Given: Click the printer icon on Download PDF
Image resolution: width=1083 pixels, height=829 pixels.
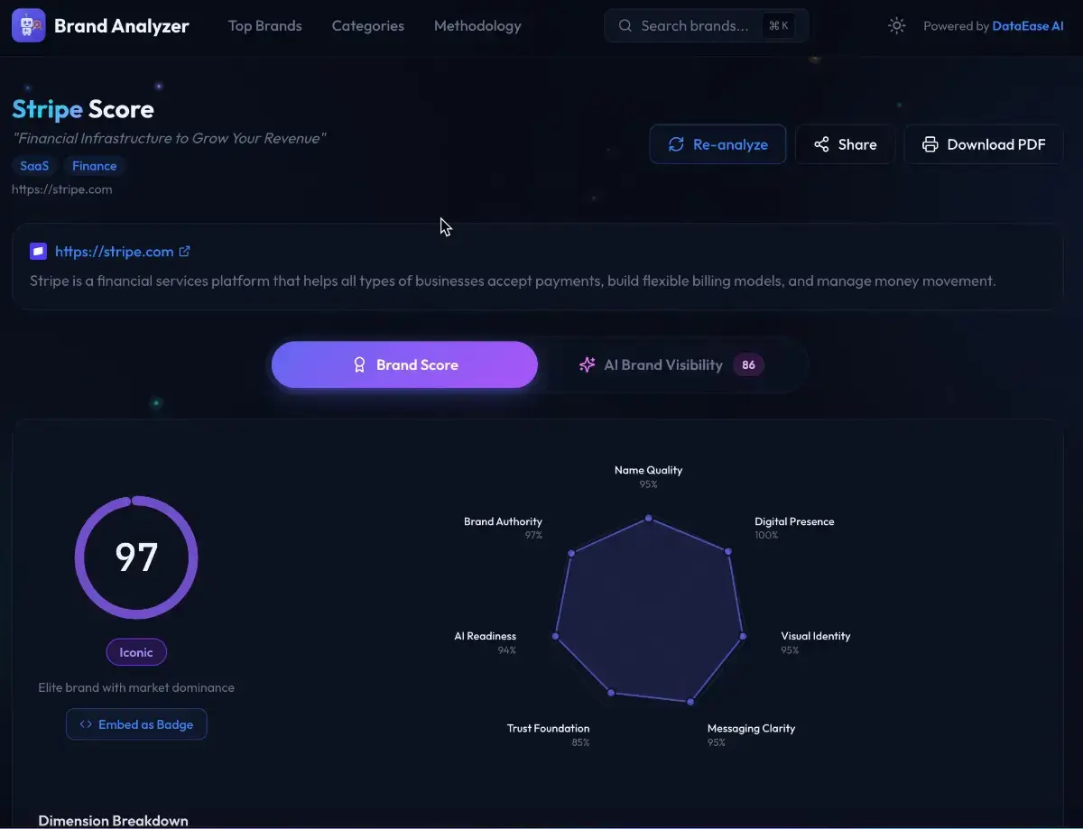Looking at the screenshot, I should pos(930,144).
